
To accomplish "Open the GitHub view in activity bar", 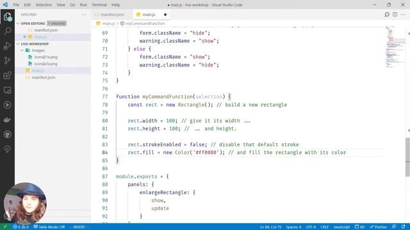I will pos(7,134).
